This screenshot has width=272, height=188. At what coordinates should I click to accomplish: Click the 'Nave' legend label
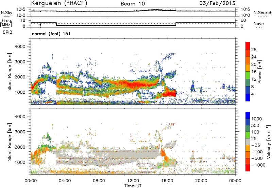pyautogui.click(x=259, y=24)
